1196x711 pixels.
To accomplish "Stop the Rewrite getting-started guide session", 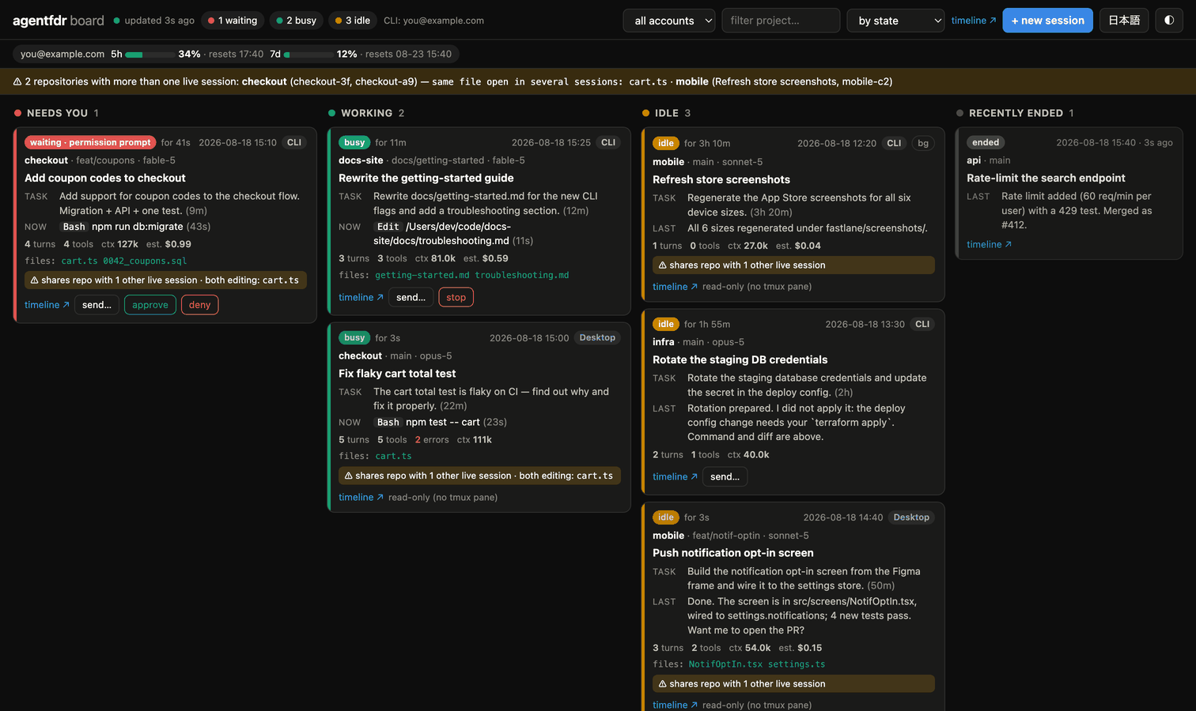I will [x=456, y=297].
